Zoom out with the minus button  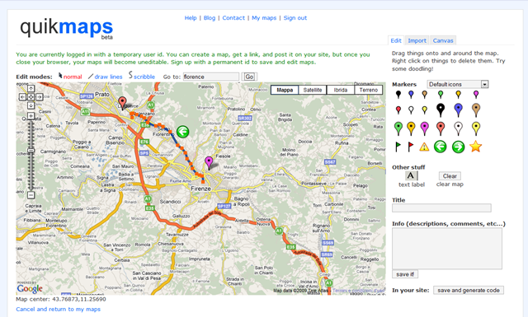point(31,195)
